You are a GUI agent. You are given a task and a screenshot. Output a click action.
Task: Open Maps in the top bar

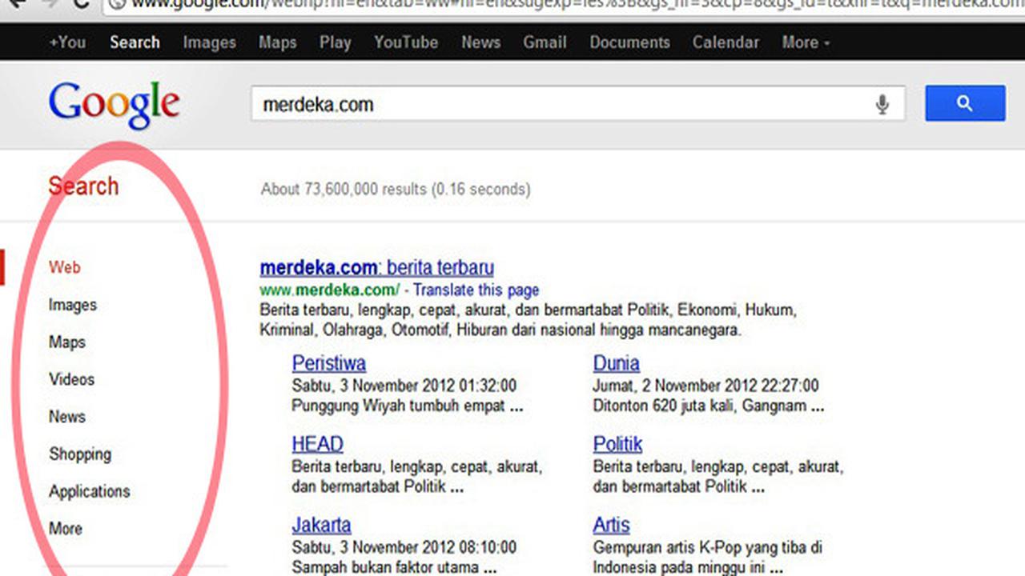click(277, 42)
